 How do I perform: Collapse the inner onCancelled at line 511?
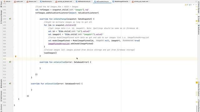13,62
